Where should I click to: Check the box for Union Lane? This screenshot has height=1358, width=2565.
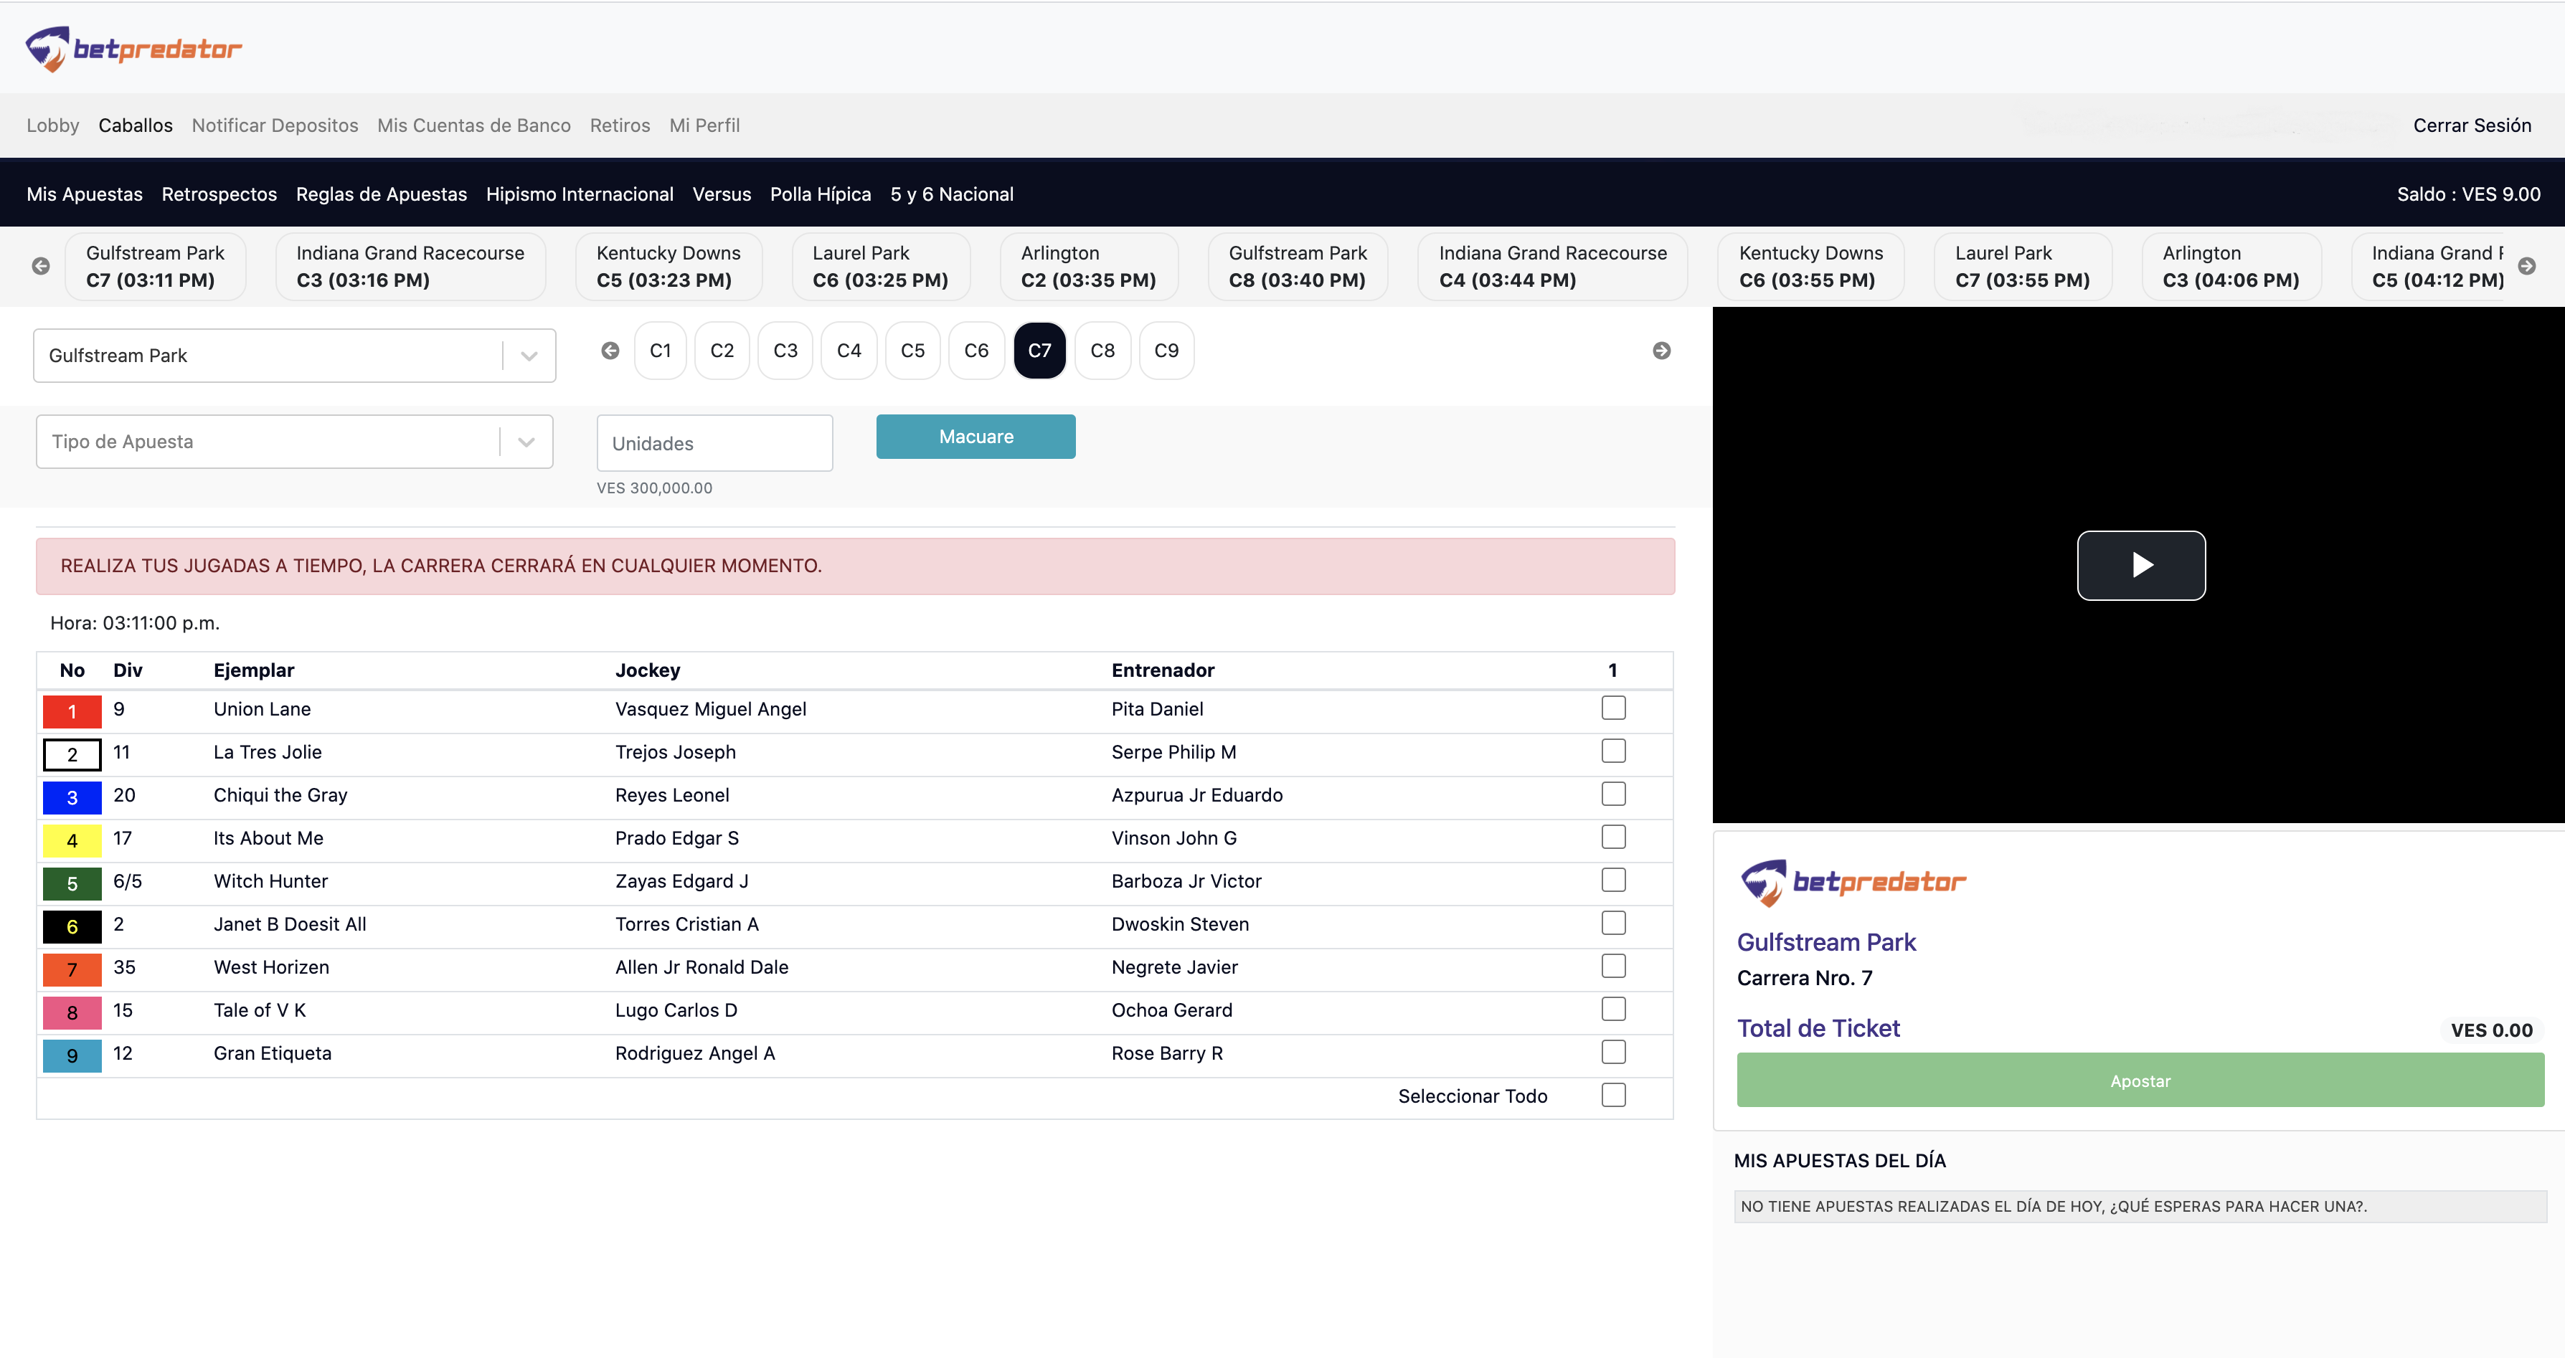click(x=1613, y=708)
